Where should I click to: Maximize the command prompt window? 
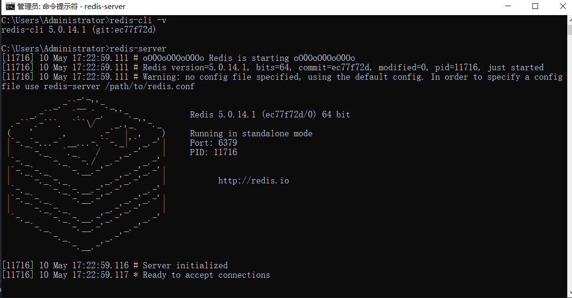click(x=535, y=7)
